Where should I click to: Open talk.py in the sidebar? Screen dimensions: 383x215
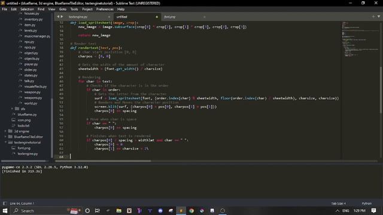click(29, 81)
